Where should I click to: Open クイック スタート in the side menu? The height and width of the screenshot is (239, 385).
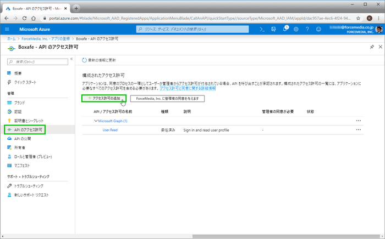point(25,82)
